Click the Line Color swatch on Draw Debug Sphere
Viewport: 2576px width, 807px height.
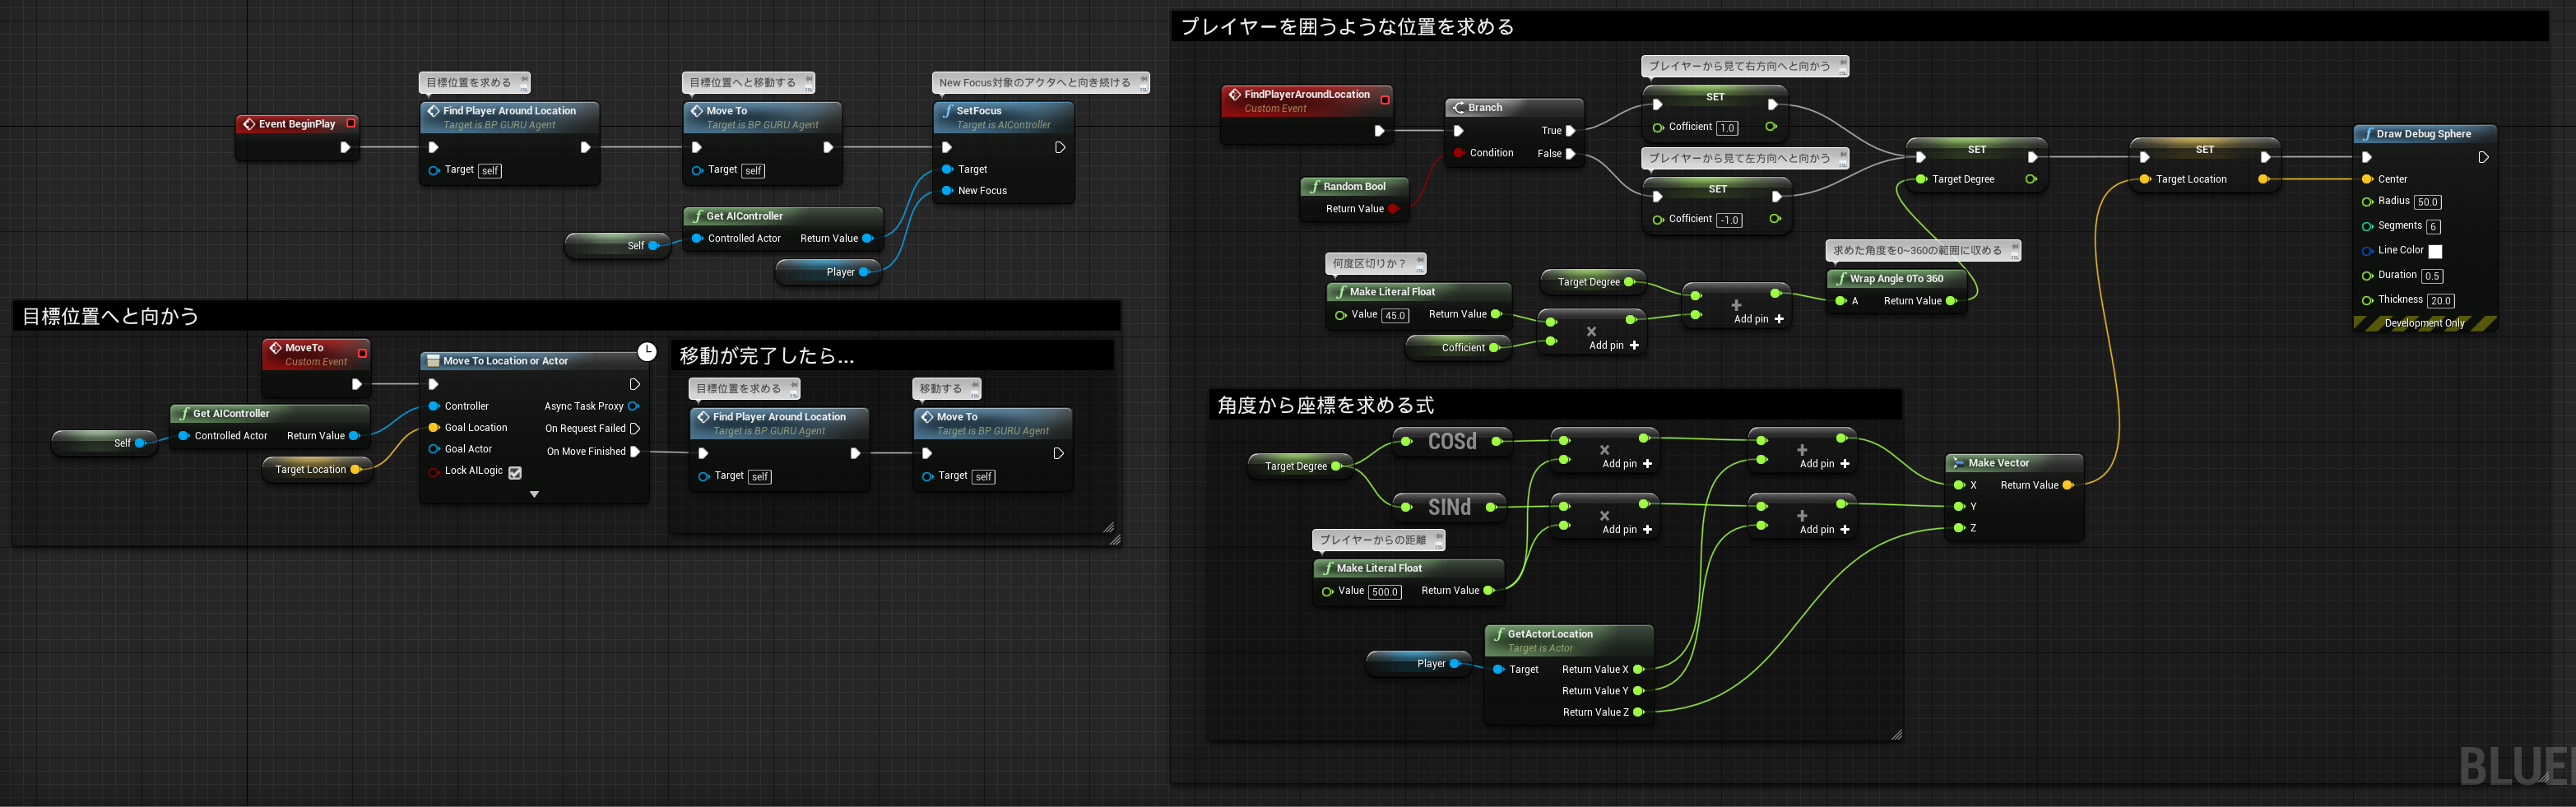click(x=2437, y=250)
